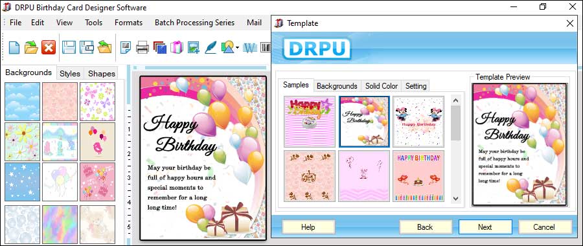Open the Formats menu
Viewport: 583px width, 246px height.
[129, 23]
